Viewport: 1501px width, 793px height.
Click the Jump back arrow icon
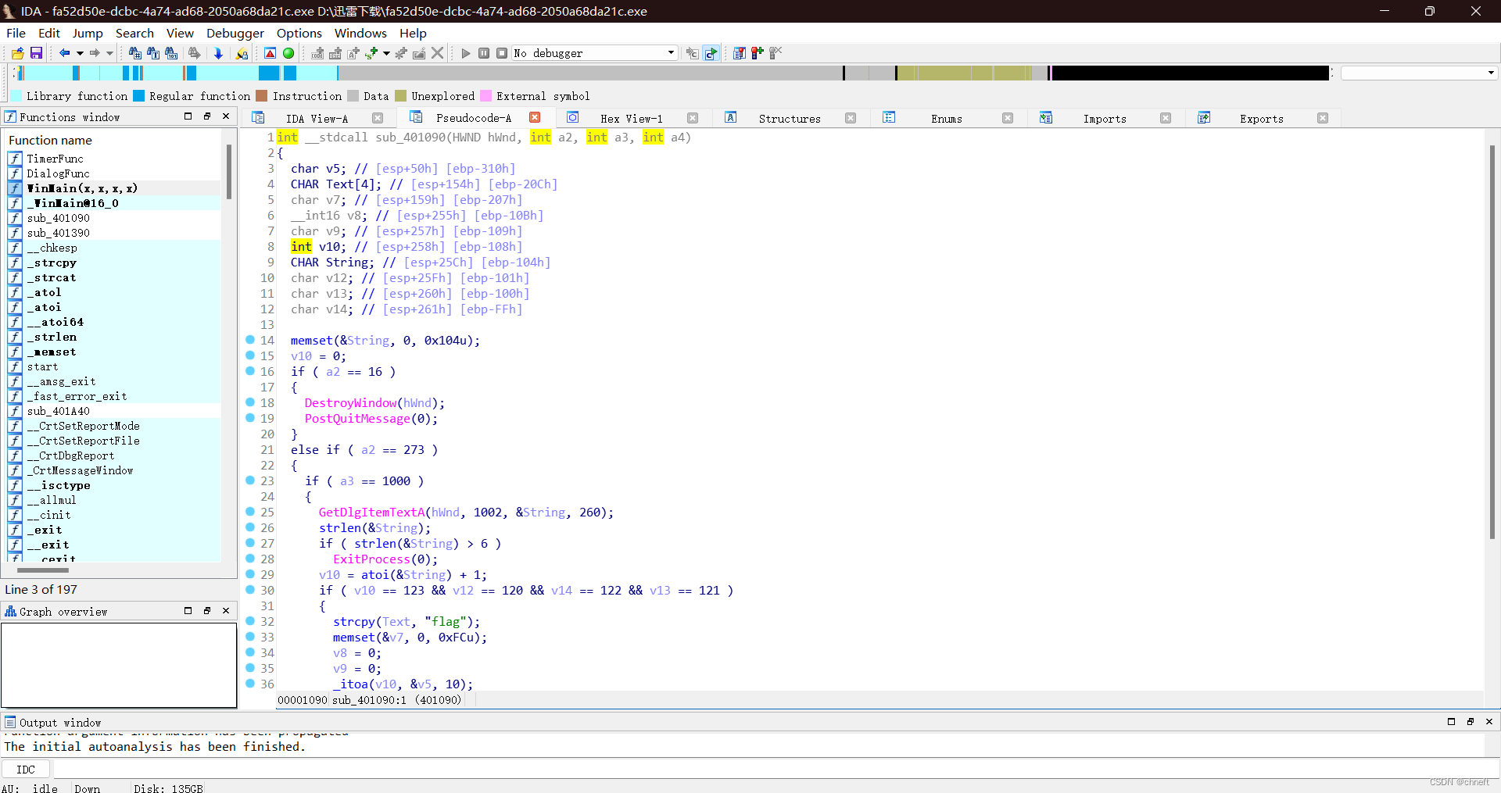coord(64,53)
